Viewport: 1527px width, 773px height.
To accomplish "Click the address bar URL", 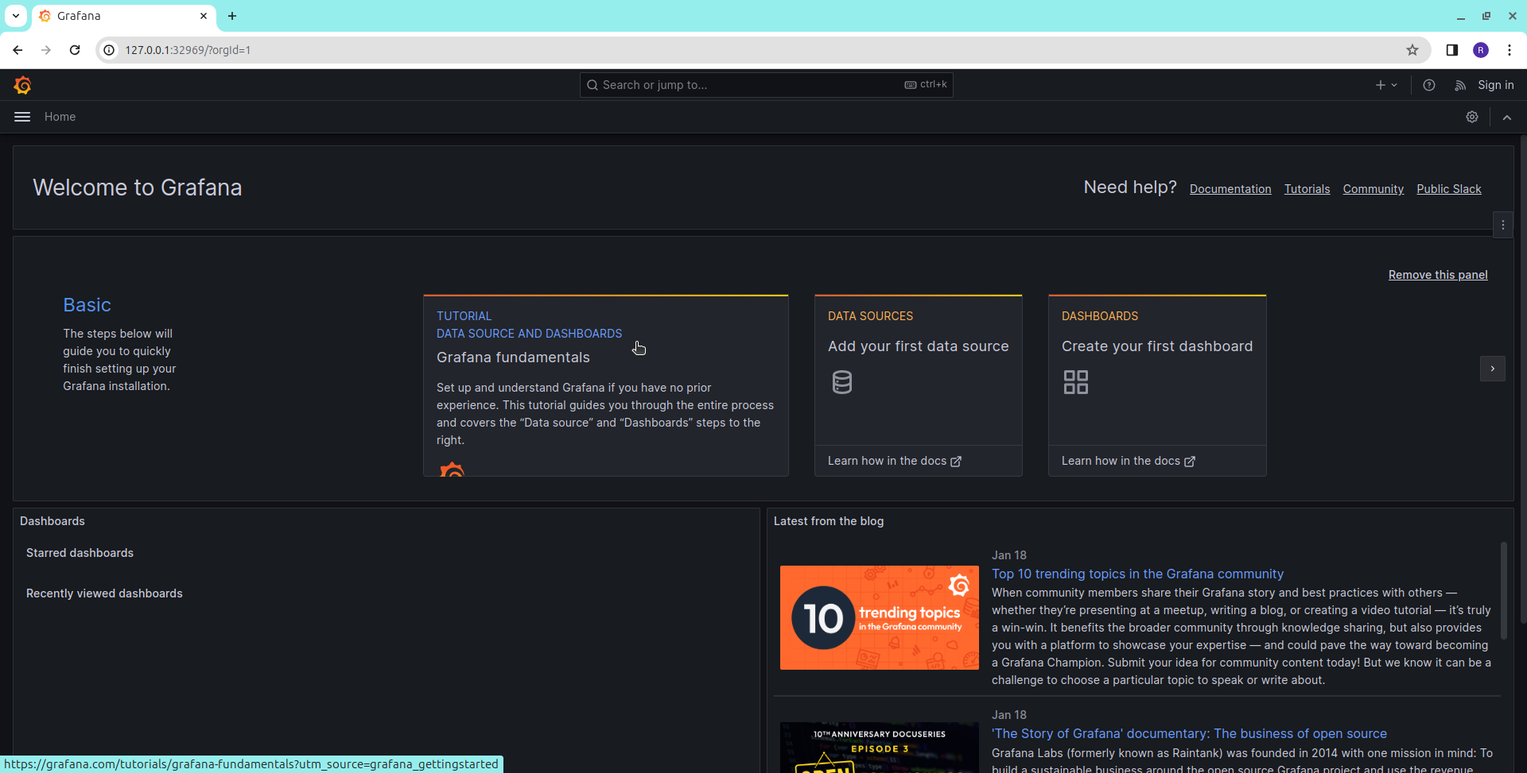I will point(188,50).
